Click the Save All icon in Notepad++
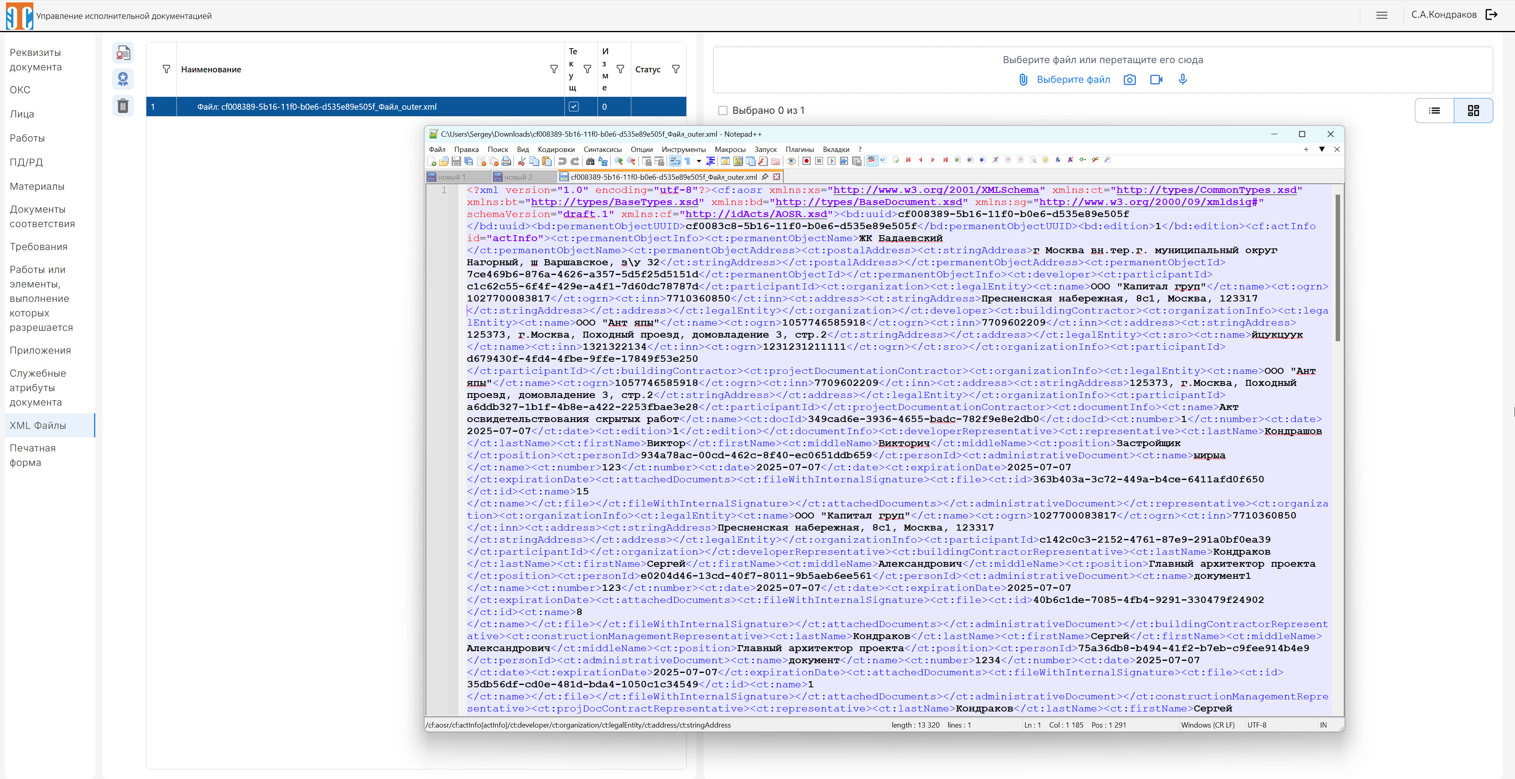 (469, 161)
